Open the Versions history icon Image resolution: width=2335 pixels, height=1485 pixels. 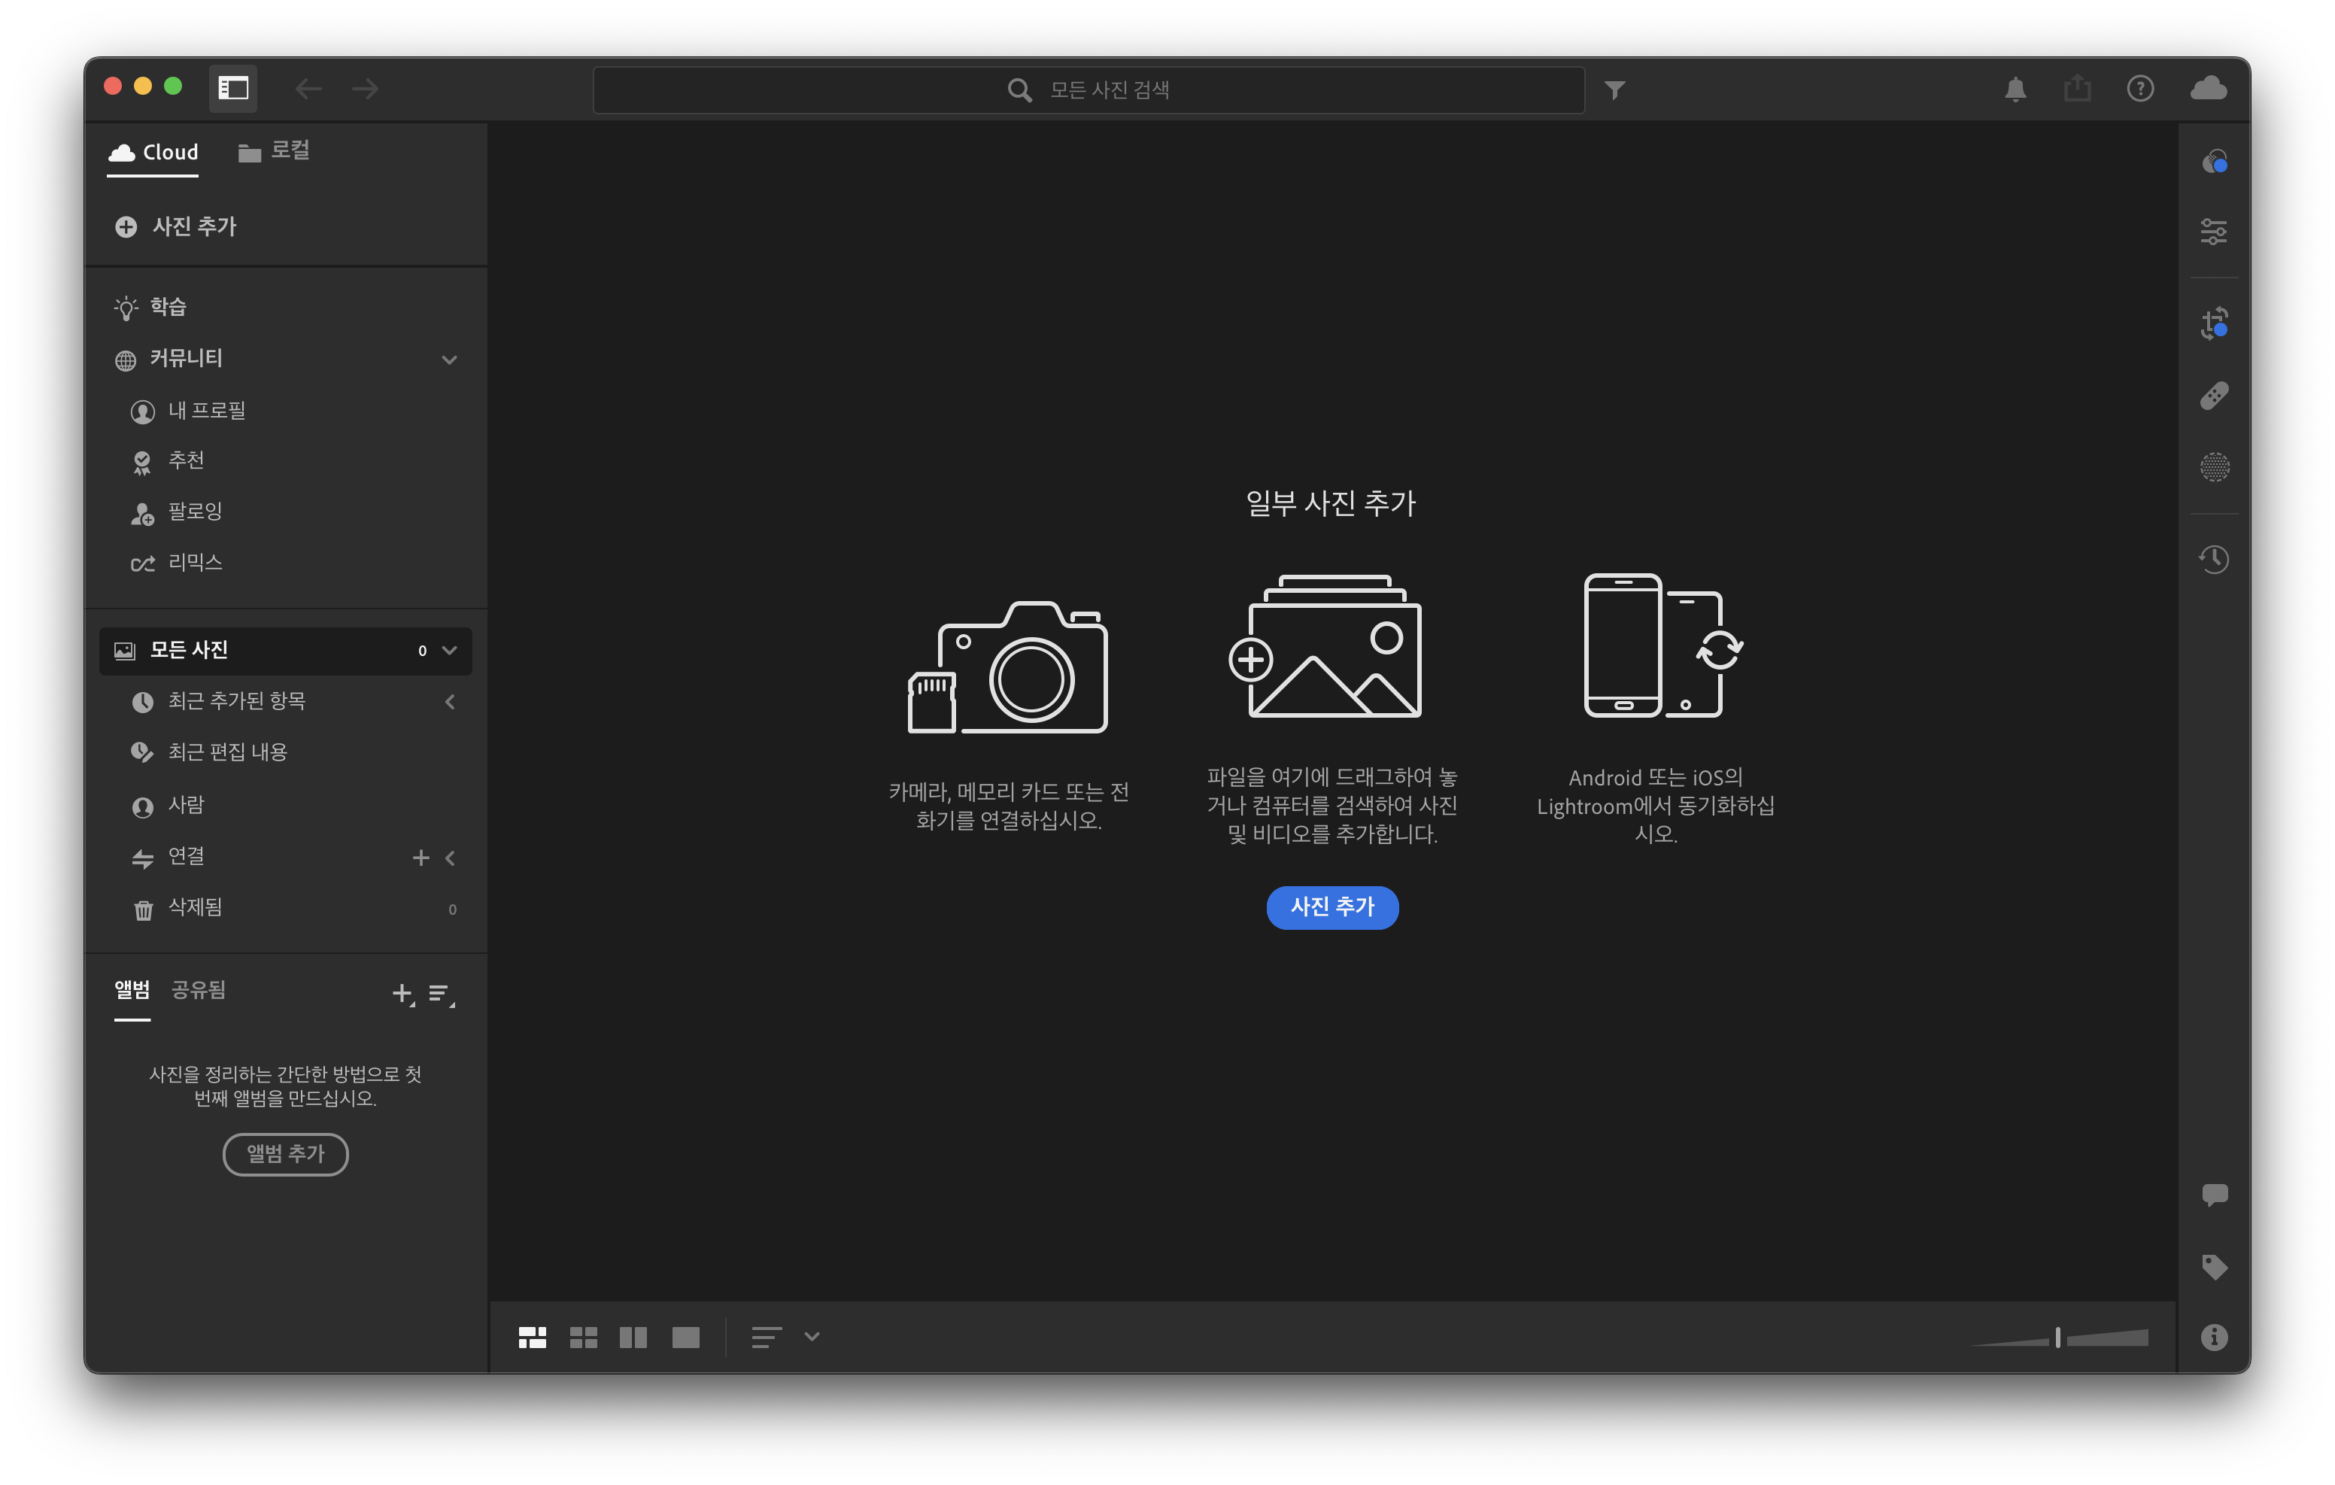tap(2213, 559)
